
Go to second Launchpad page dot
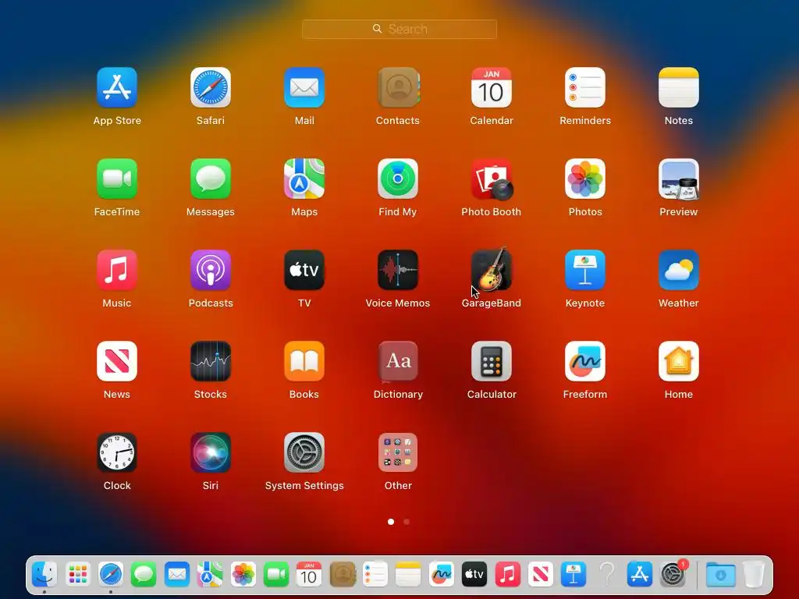(x=406, y=522)
